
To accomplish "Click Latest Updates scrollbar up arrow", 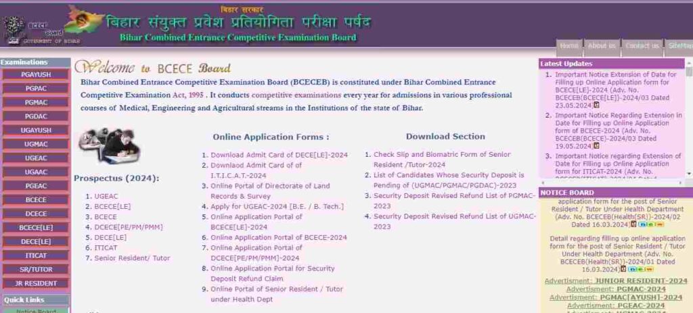I will (x=689, y=63).
